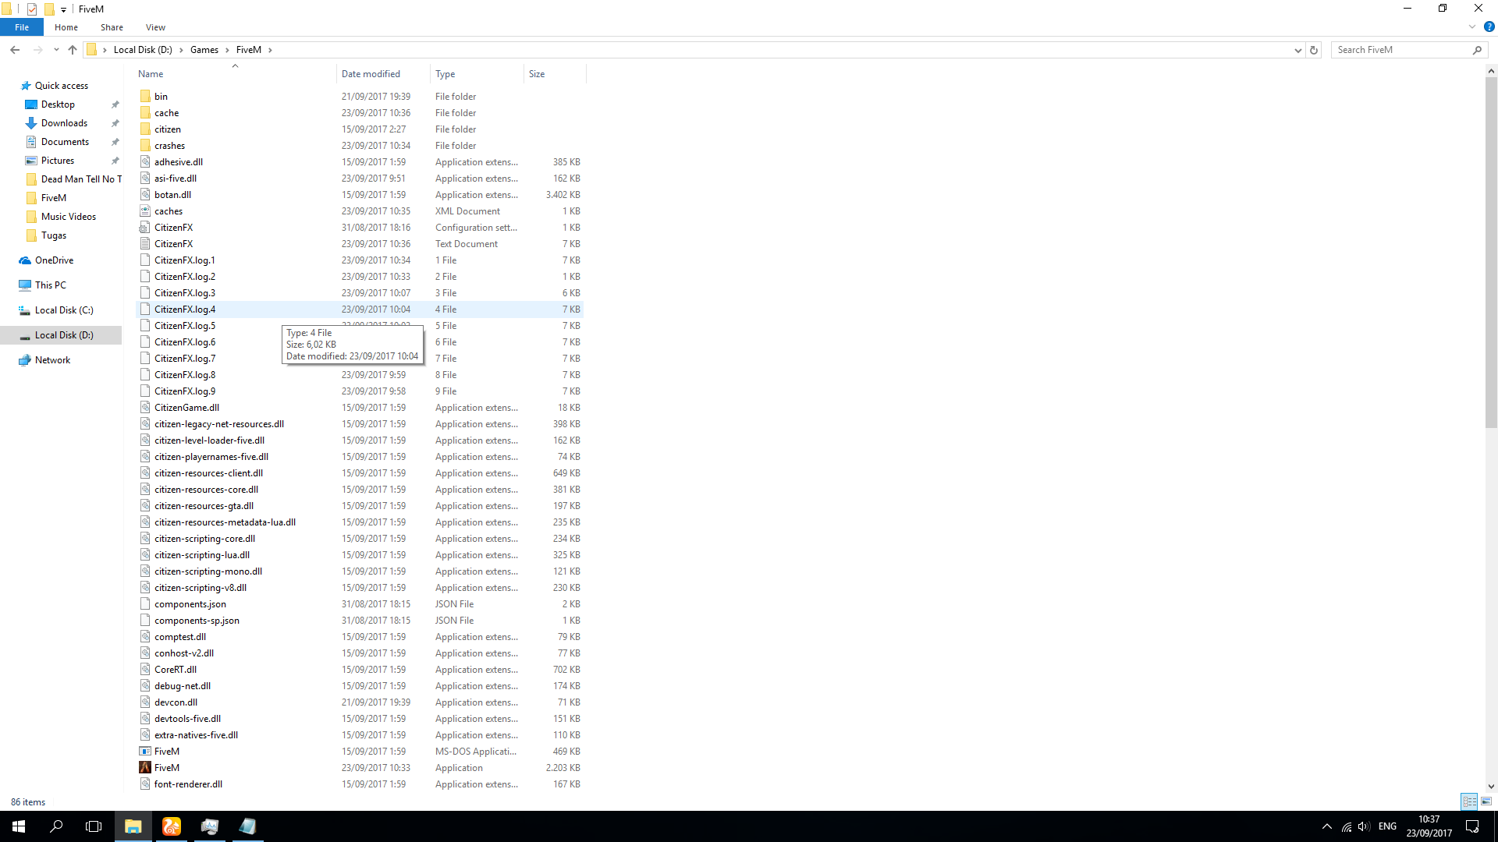Screen dimensions: 1498x842
Task: Select Games breadcrumb in address bar
Action: (x=204, y=50)
